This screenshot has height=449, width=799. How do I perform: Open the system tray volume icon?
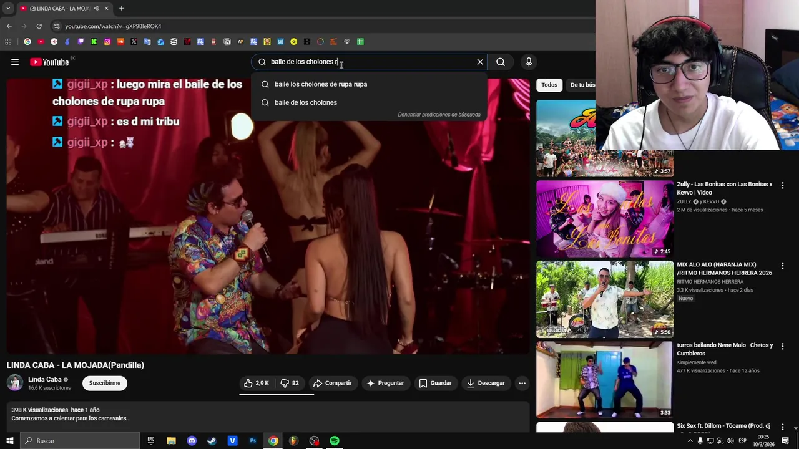pyautogui.click(x=731, y=441)
